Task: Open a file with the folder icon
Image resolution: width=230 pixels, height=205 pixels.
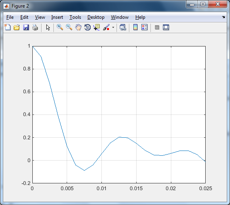Action: click(17, 27)
